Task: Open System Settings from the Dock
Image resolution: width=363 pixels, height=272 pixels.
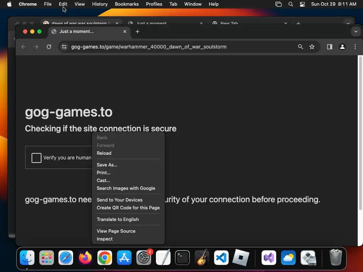Action: point(144,257)
